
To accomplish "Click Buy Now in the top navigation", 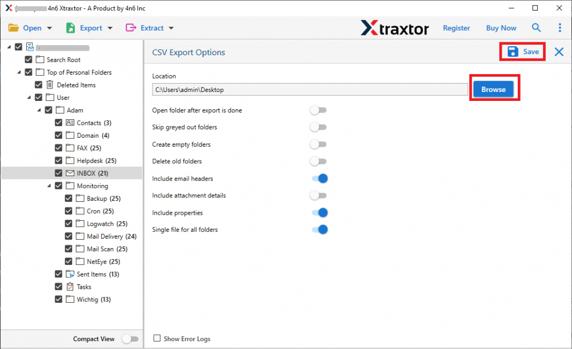I will pos(501,27).
